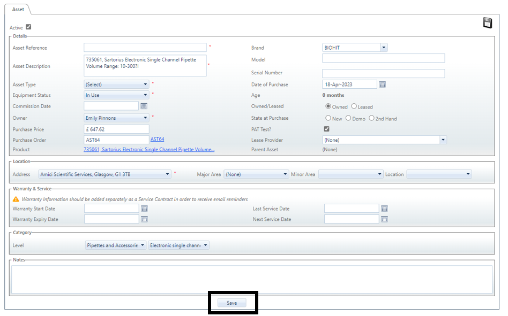The height and width of the screenshot is (316, 508).
Task: Click the Date of Purchase field
Action: pos(349,84)
